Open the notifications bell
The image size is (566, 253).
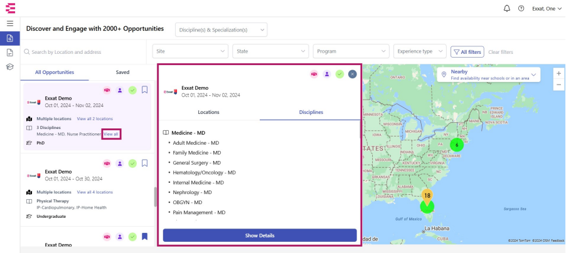507,9
